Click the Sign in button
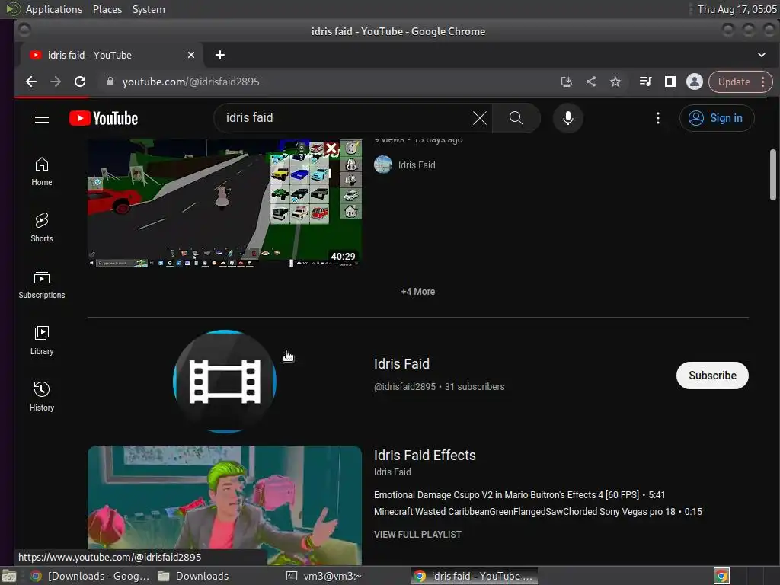The image size is (780, 585). click(x=716, y=118)
